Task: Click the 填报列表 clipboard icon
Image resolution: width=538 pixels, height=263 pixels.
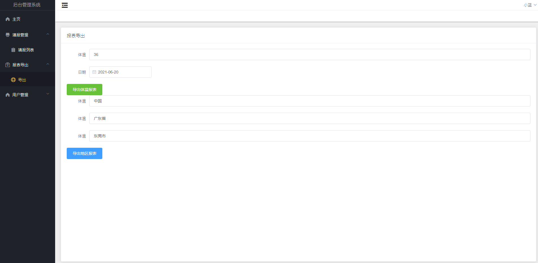Action: point(13,50)
